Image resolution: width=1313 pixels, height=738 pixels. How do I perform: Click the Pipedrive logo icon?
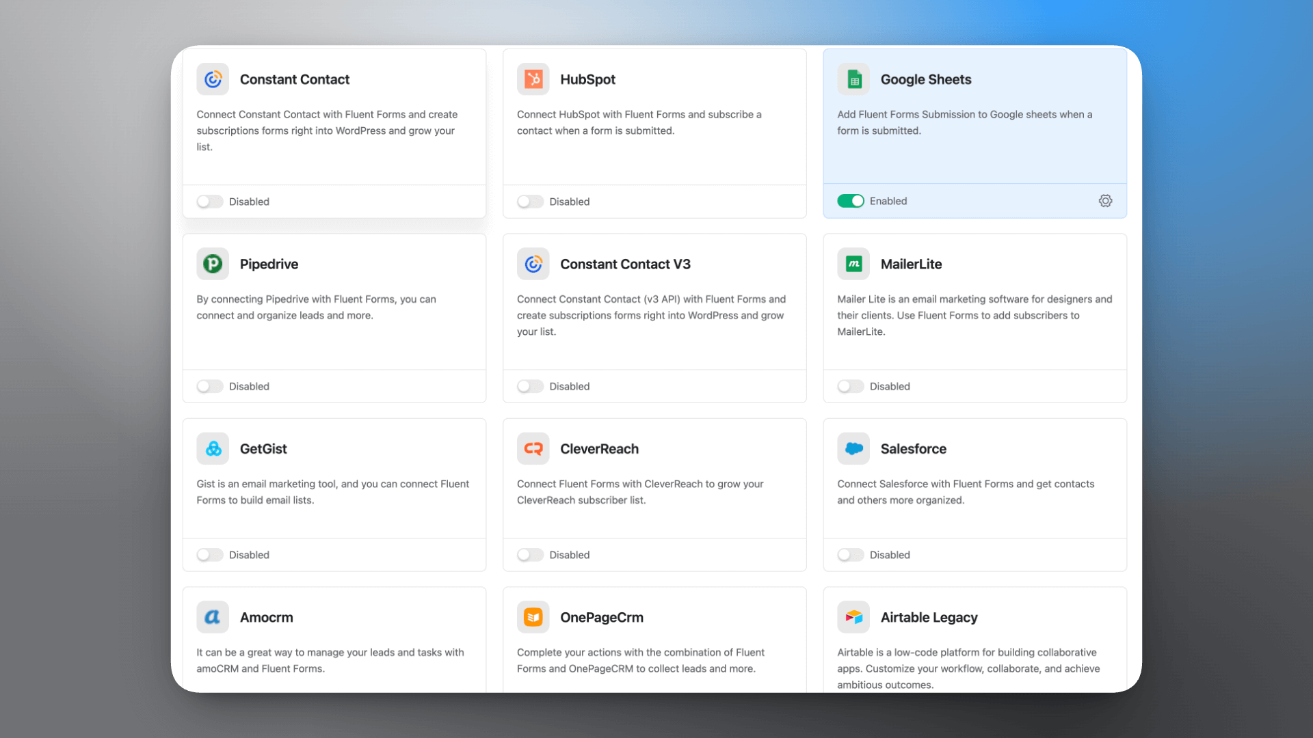point(213,264)
